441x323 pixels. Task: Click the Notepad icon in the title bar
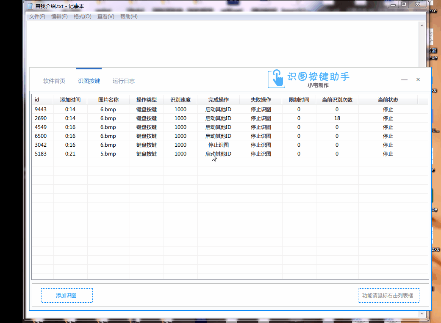pyautogui.click(x=29, y=5)
